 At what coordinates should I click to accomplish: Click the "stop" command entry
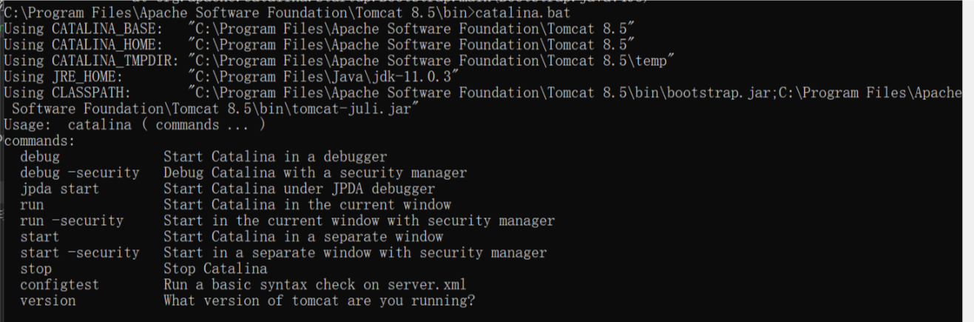(x=36, y=269)
